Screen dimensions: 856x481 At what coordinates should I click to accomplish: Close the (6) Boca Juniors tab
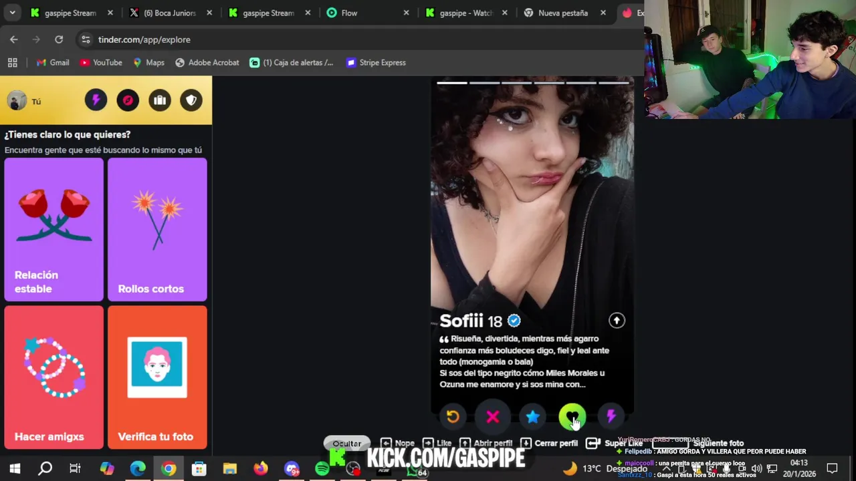[x=209, y=13]
